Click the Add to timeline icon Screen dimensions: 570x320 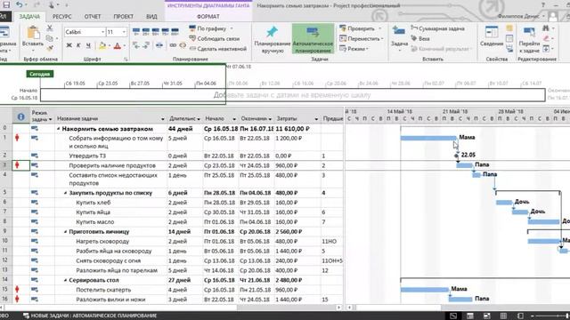point(509,48)
